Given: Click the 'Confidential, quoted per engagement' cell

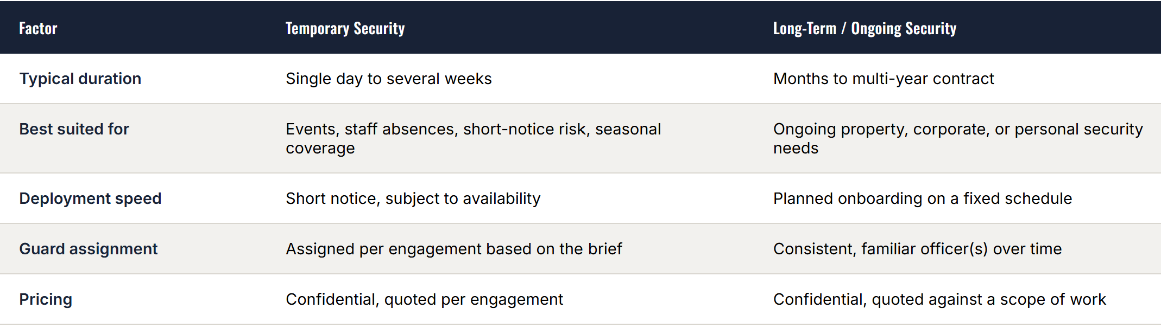Looking at the screenshot, I should 425,299.
